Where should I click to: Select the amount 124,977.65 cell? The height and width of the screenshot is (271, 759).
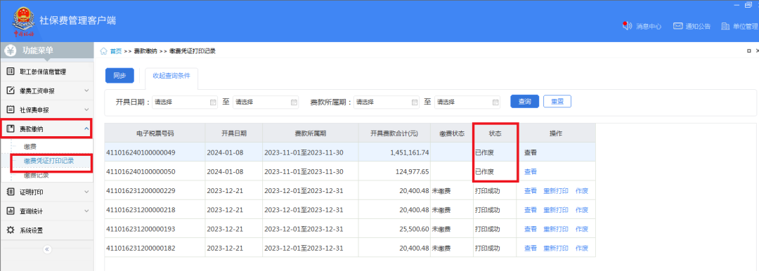(394, 172)
